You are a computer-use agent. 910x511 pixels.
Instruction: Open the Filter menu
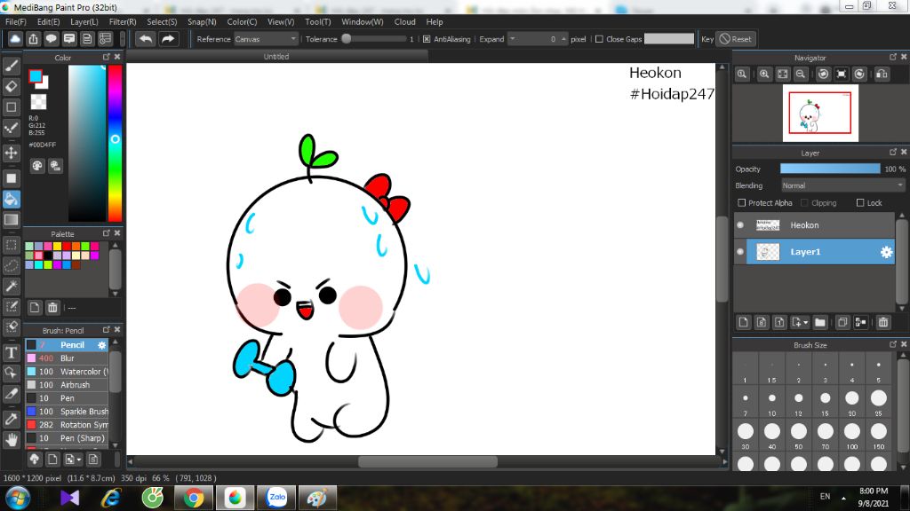[x=123, y=21]
